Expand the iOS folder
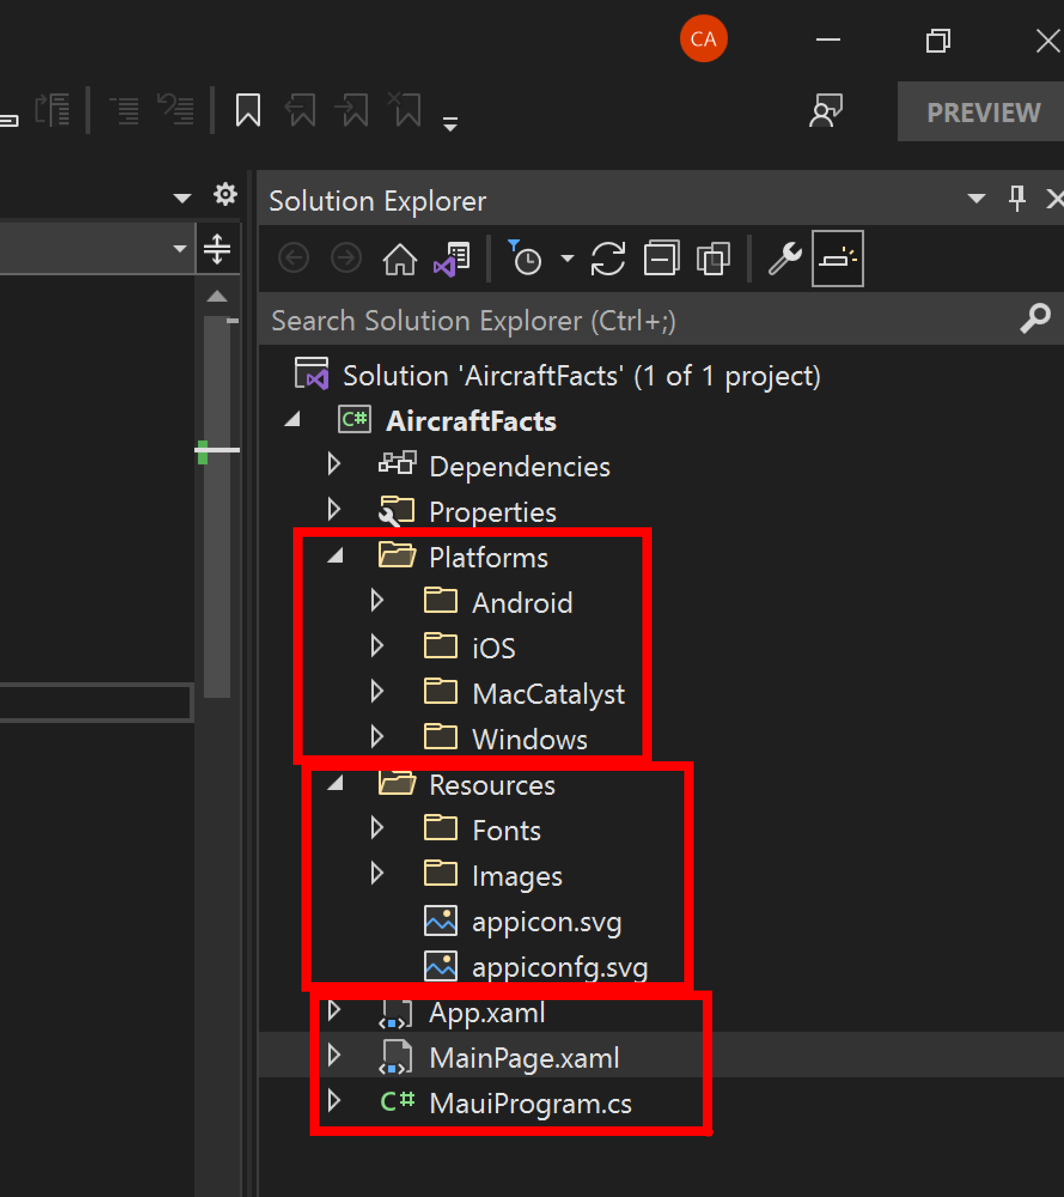Screen dimensions: 1064x1197 (377, 646)
